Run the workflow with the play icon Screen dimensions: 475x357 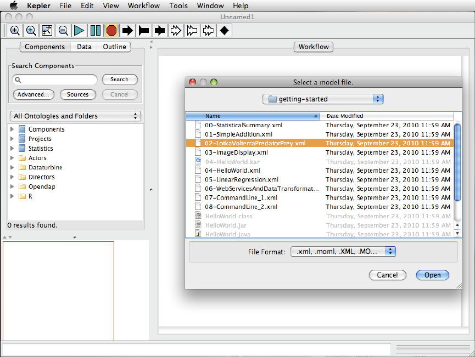pyautogui.click(x=79, y=31)
